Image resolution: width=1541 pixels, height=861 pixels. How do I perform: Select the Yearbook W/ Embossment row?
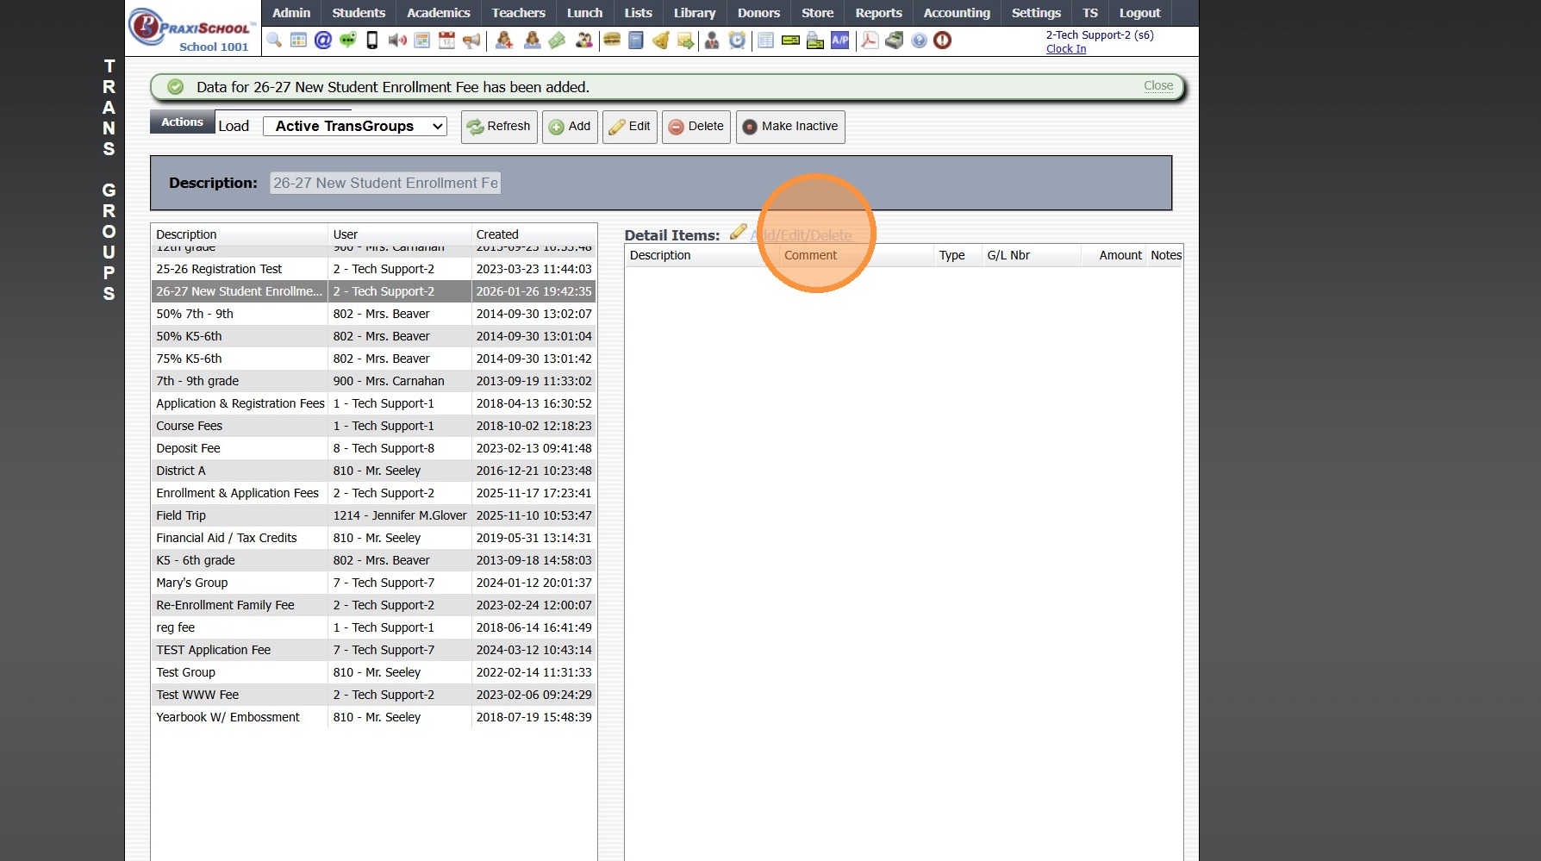[373, 717]
